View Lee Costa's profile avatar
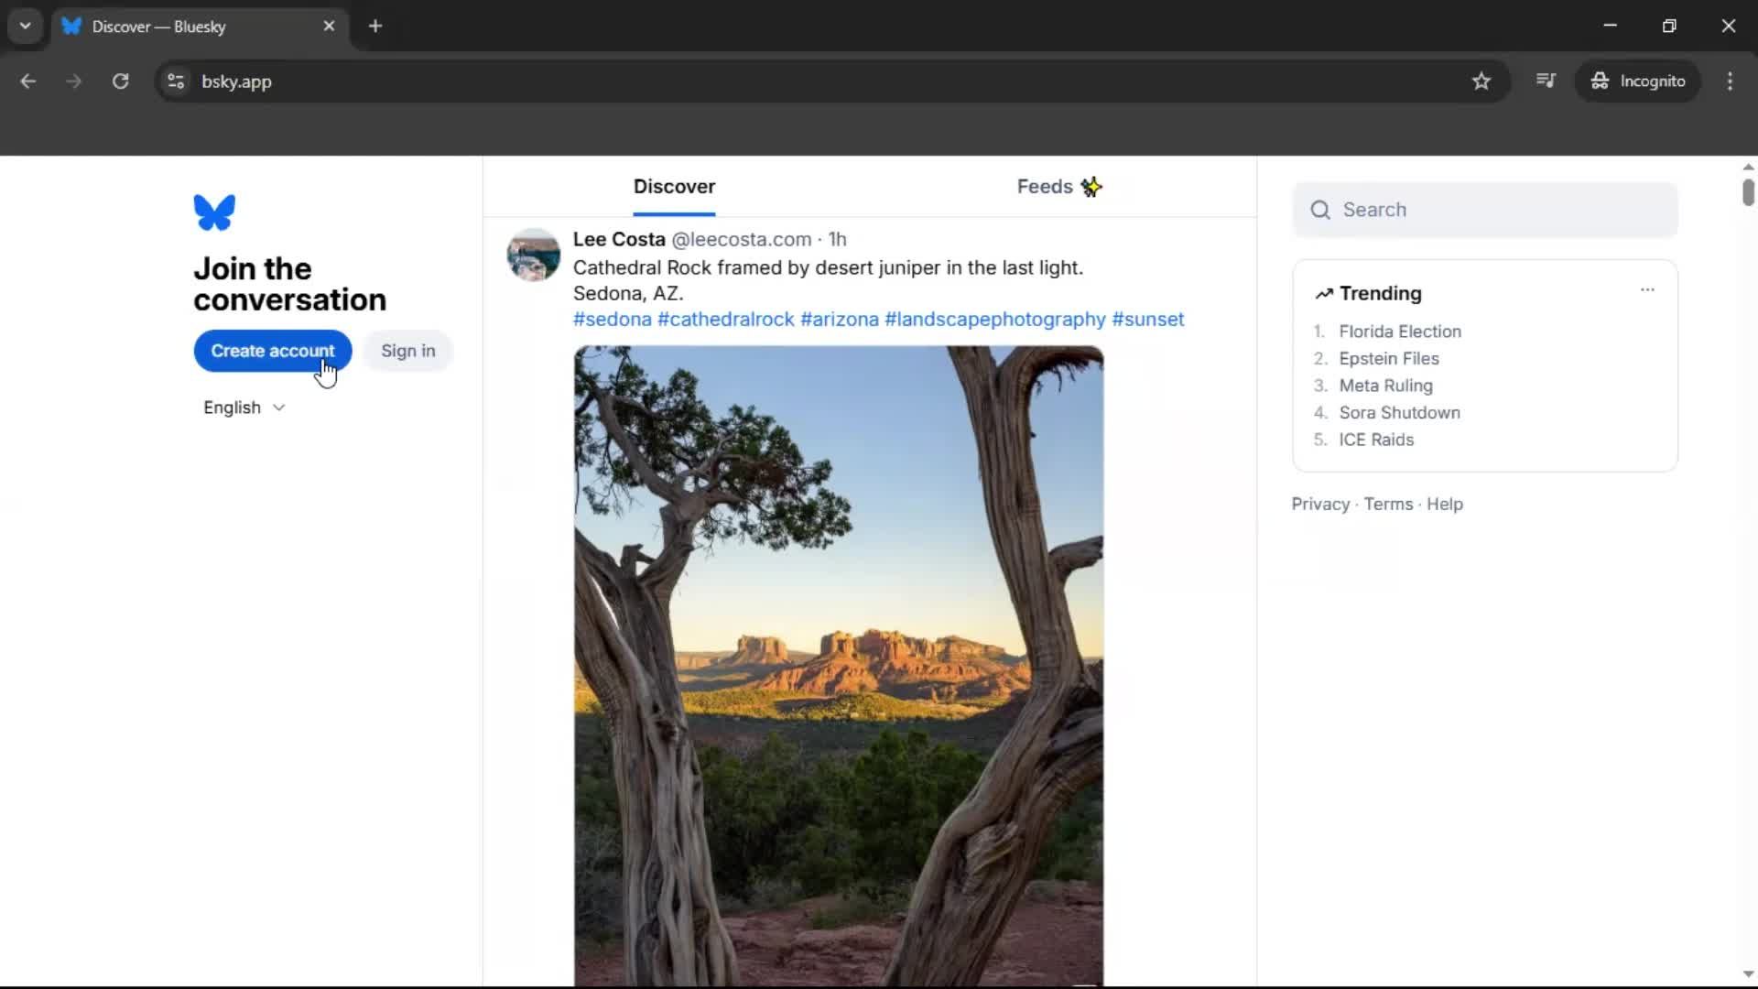 click(x=533, y=255)
